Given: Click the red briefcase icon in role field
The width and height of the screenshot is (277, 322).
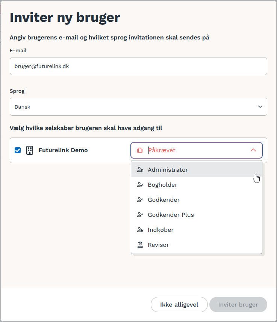Looking at the screenshot, I should tap(140, 150).
